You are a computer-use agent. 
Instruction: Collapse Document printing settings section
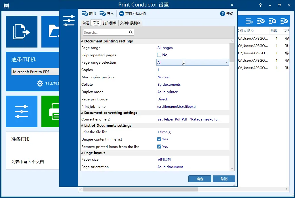pos(82,41)
